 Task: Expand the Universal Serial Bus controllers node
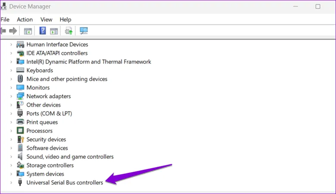[11, 182]
